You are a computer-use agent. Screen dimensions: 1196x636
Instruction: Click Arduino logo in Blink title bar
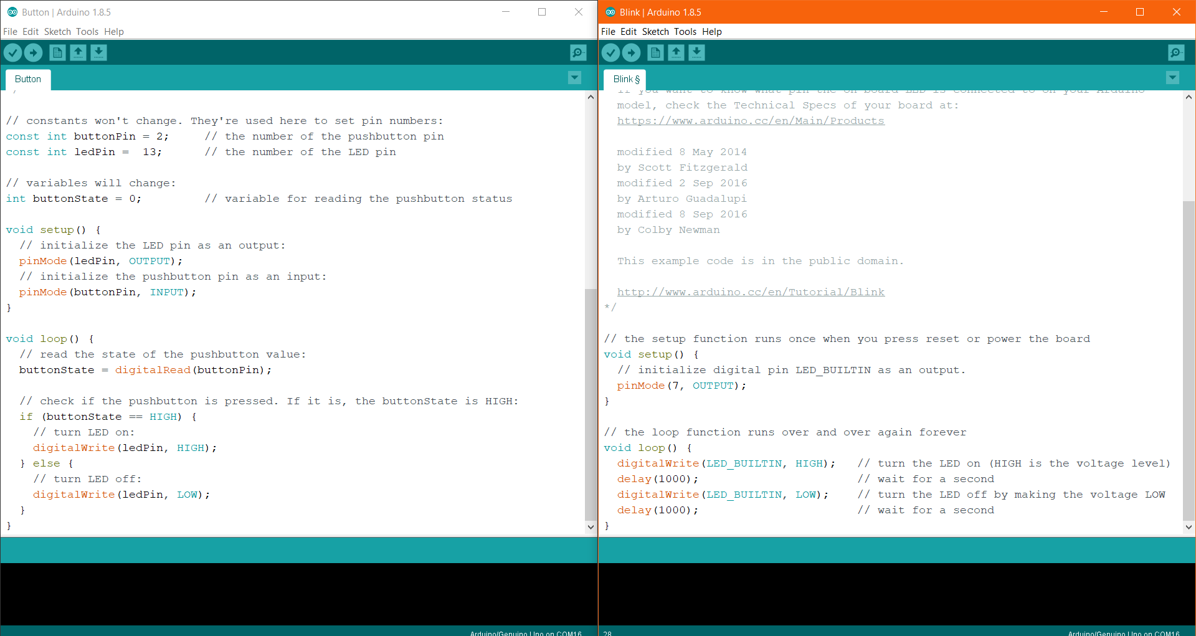(610, 12)
